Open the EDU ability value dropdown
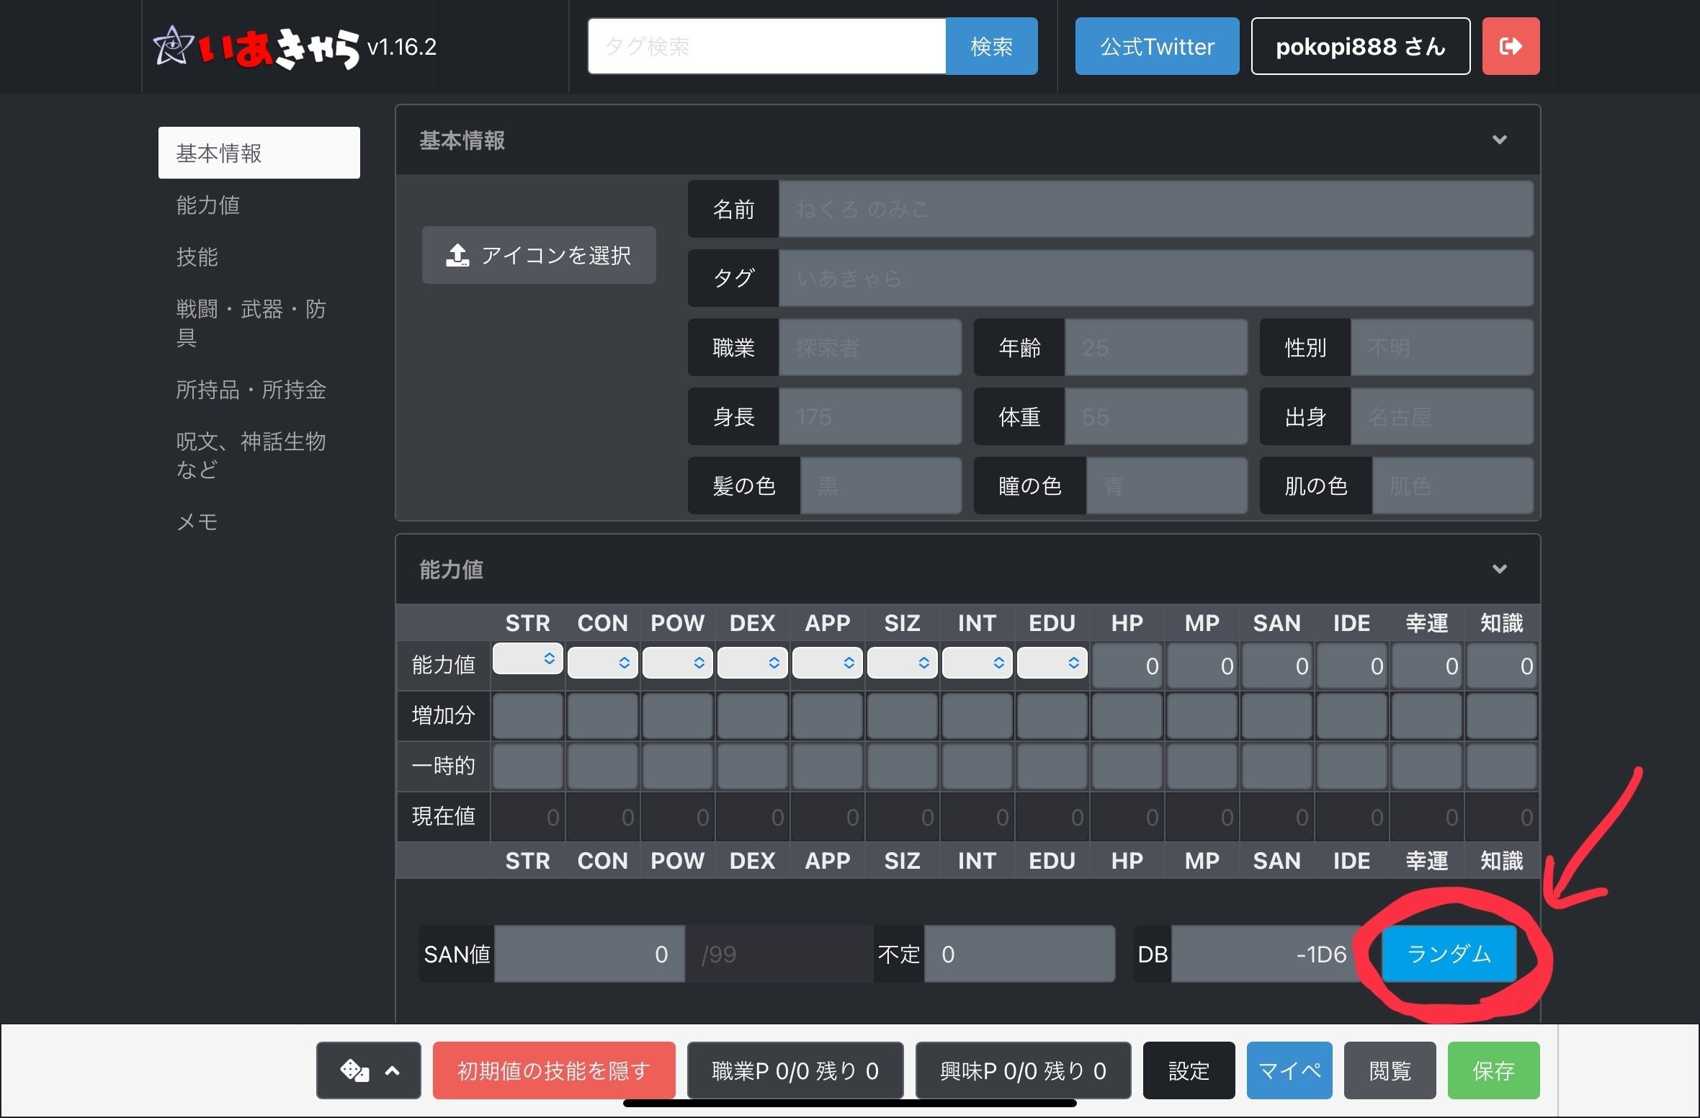The width and height of the screenshot is (1700, 1118). click(x=1052, y=663)
